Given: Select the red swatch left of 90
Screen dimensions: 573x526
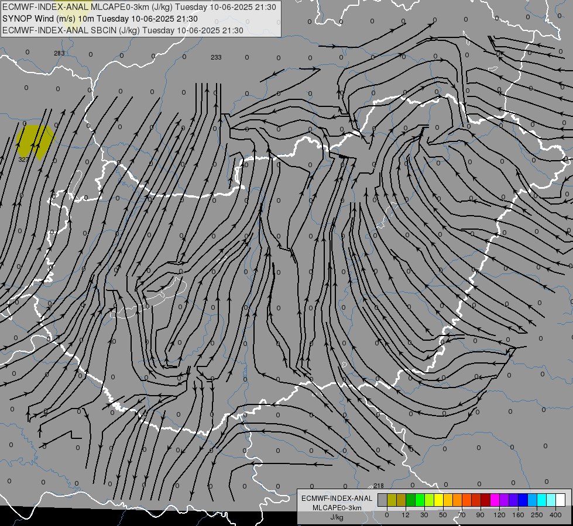Looking at the screenshot, I should pos(476,500).
